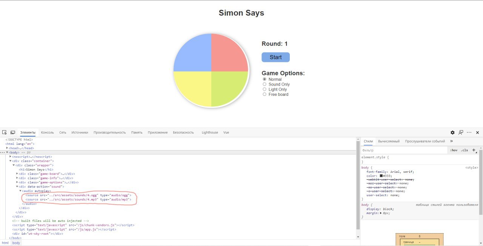The image size is (483, 246).
Task: Add a new style rule with plus icon
Action: pos(474,150)
